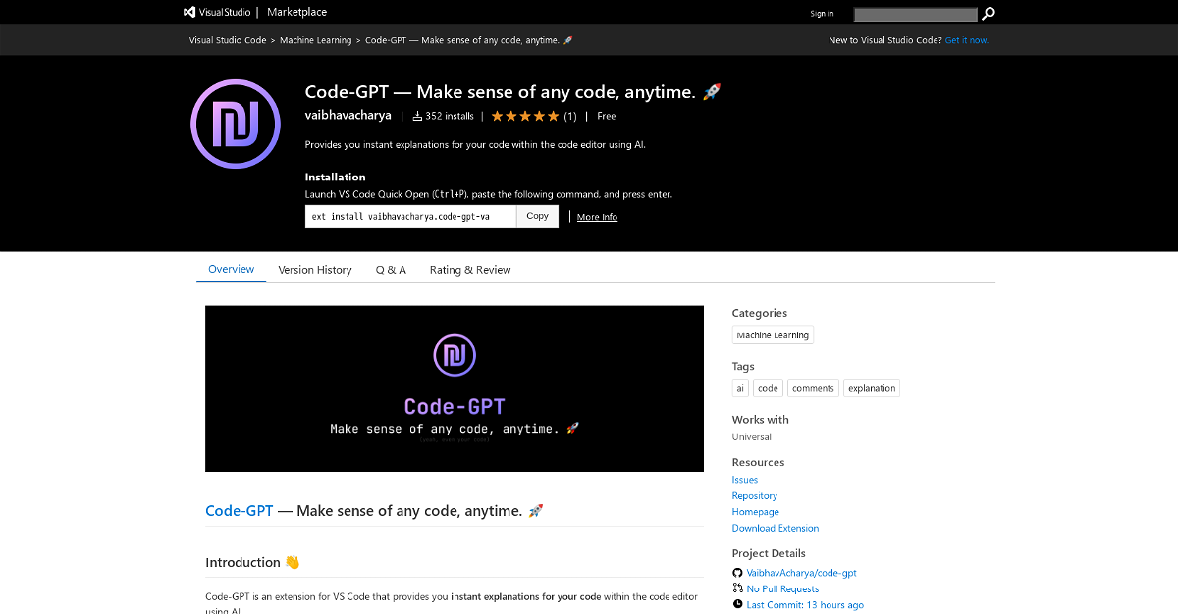Screen dimensions: 1178x614
Task: Switch to the Q & A tab
Action: 391,270
